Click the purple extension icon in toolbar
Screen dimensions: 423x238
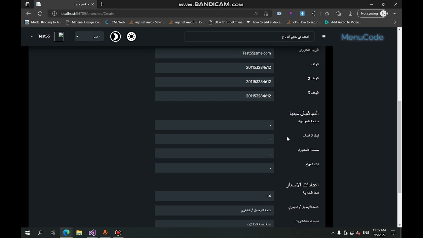point(291,14)
